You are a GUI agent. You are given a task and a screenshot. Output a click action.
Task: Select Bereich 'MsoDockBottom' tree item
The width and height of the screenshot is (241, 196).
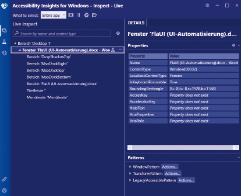point(49,77)
